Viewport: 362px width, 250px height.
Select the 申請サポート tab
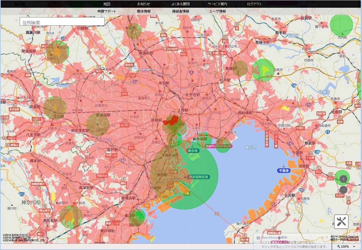[x=107, y=11]
